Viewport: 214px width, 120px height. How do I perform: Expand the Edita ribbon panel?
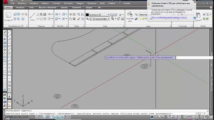[x=84, y=26]
